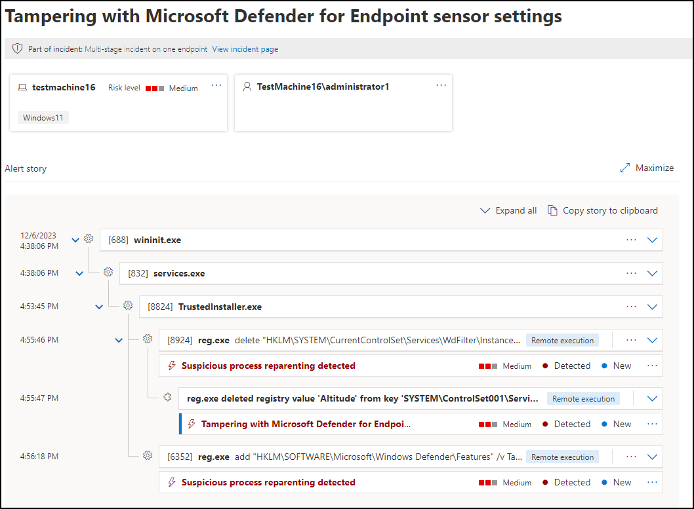Click the gear icon beside TrustedInstaller.exe
The image size is (694, 509).
128,305
